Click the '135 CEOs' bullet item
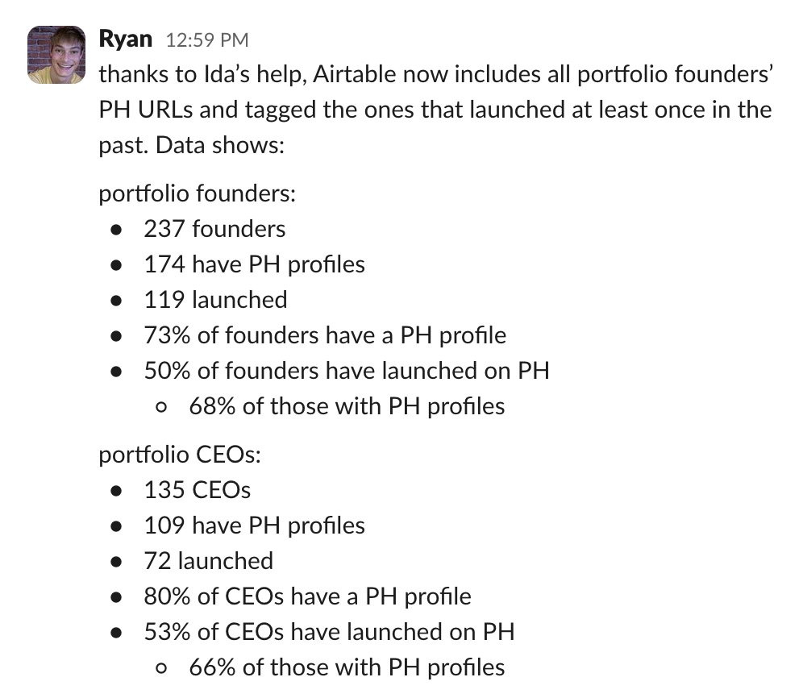 pos(198,490)
